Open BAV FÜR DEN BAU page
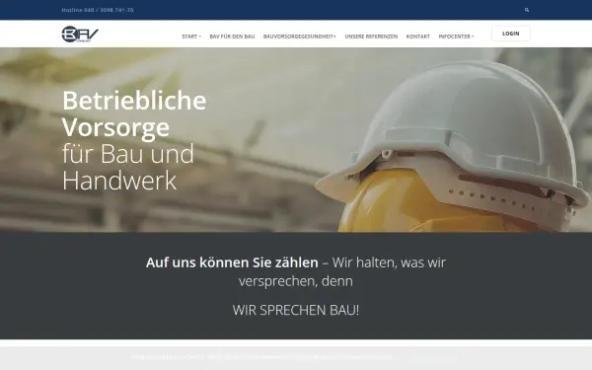This screenshot has width=592, height=370. click(x=232, y=37)
